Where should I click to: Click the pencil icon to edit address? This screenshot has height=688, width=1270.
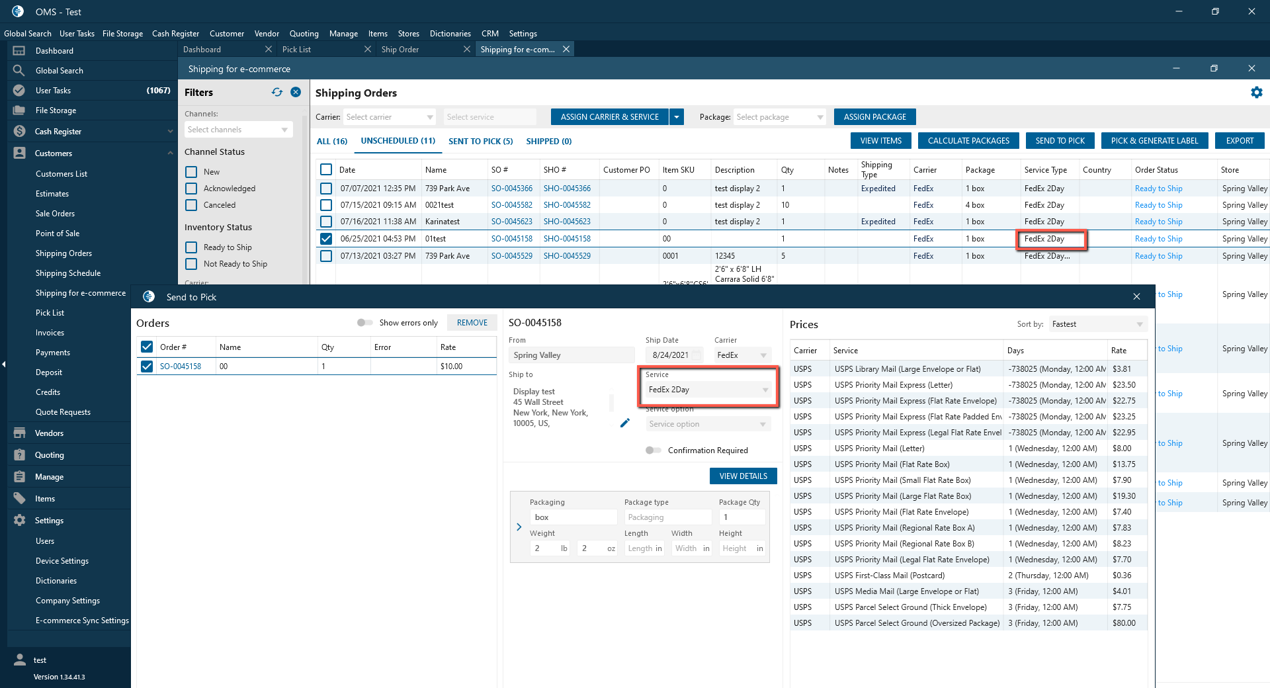tap(624, 423)
